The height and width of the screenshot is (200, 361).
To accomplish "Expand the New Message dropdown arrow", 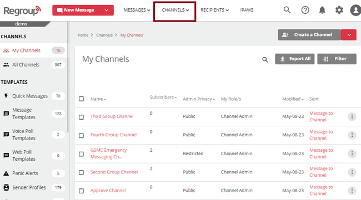I will point(107,11).
